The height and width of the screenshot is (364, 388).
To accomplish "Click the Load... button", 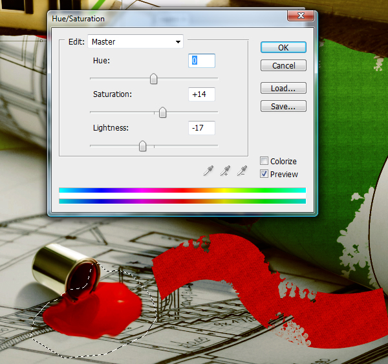I will 283,88.
